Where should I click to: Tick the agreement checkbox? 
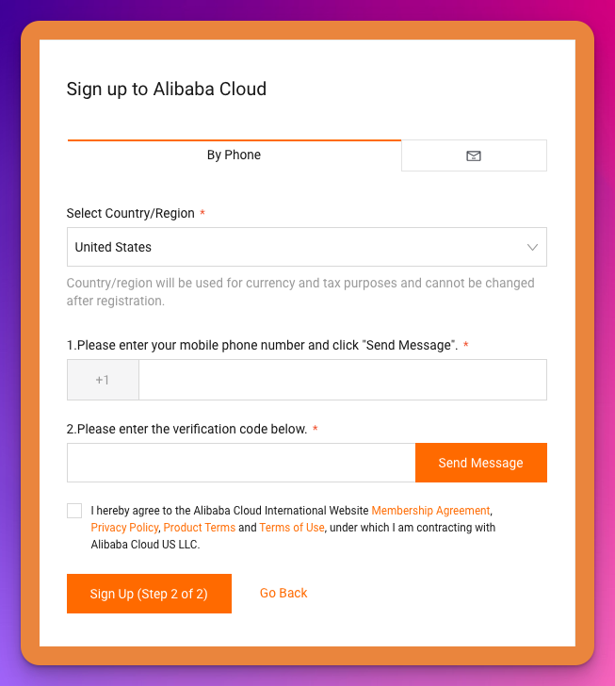[x=74, y=511]
